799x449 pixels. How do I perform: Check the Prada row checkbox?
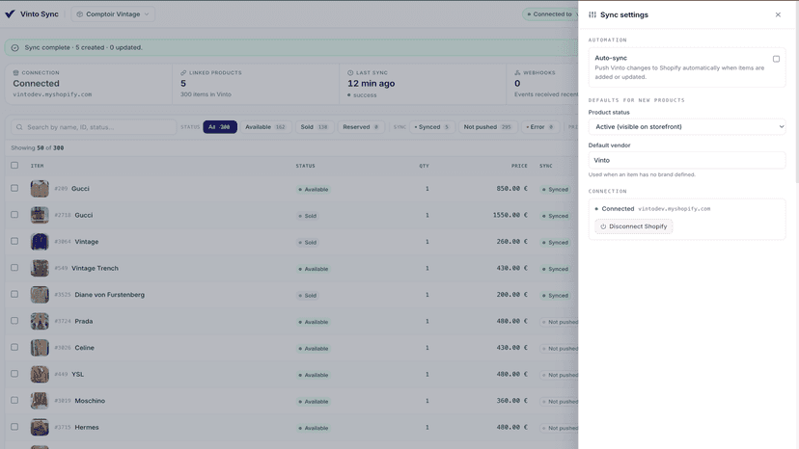click(14, 321)
